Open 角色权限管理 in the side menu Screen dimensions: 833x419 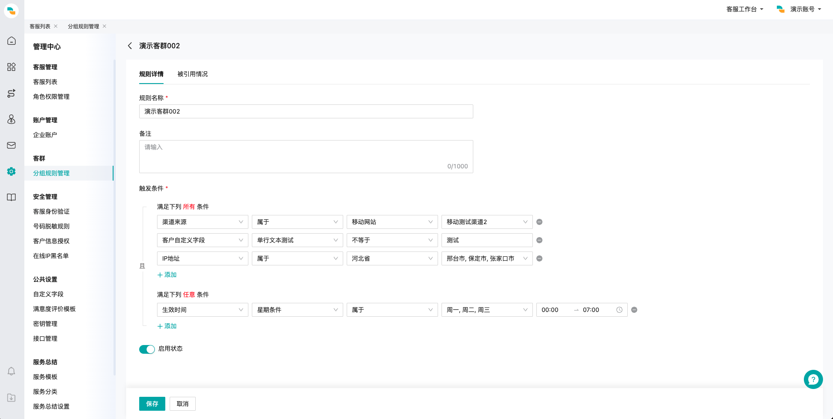[x=51, y=97]
